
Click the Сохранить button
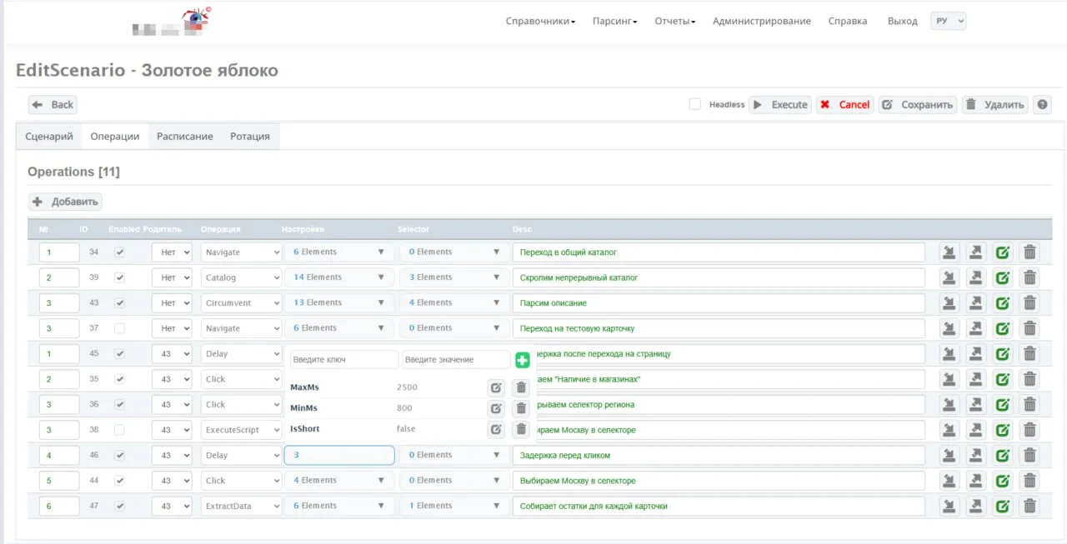[x=918, y=105]
